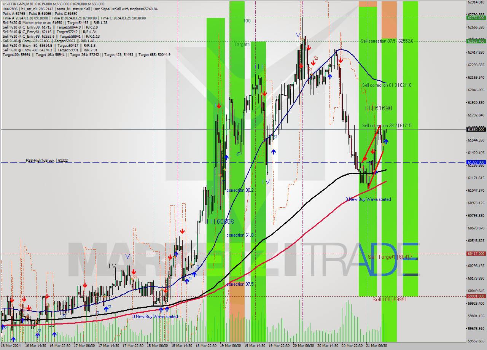Click the 62914.810 price axis value
Viewport: 487px width, 350px height.
point(476,2)
